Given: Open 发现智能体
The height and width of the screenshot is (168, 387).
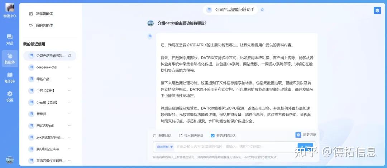Looking at the screenshot, I should click(x=41, y=14).
